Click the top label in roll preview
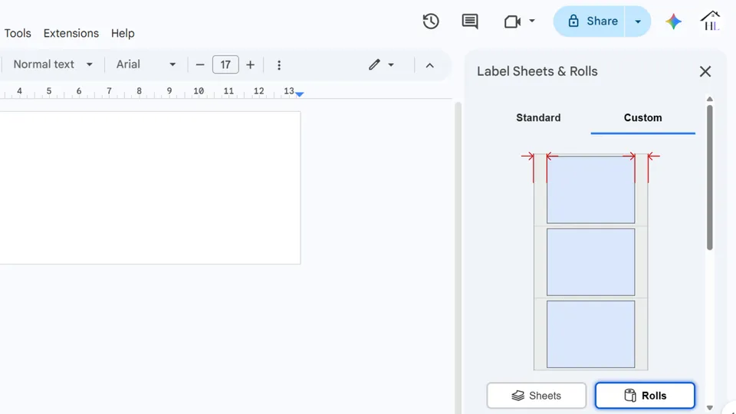 (590, 189)
